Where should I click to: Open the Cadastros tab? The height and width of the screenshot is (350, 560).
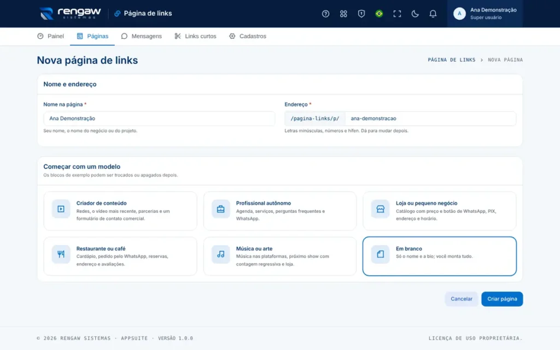[x=247, y=36]
